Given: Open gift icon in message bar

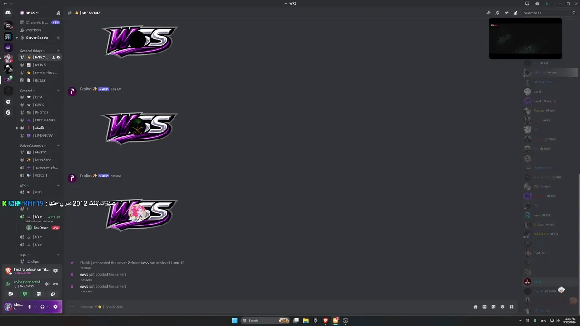Looking at the screenshot, I should [x=475, y=307].
